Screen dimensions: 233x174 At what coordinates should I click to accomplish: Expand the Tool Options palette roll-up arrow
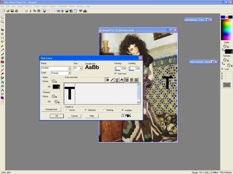point(207,20)
